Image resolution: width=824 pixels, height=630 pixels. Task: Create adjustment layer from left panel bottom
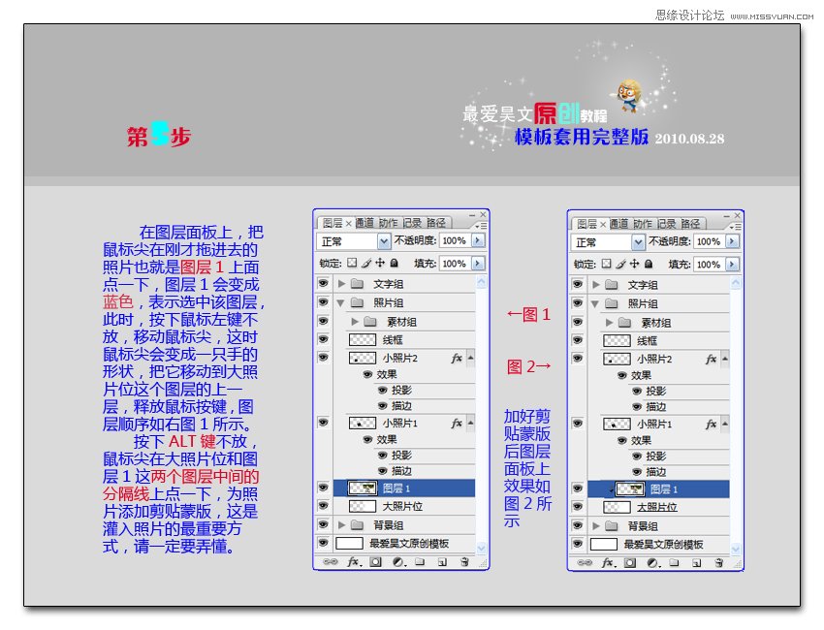coord(398,562)
